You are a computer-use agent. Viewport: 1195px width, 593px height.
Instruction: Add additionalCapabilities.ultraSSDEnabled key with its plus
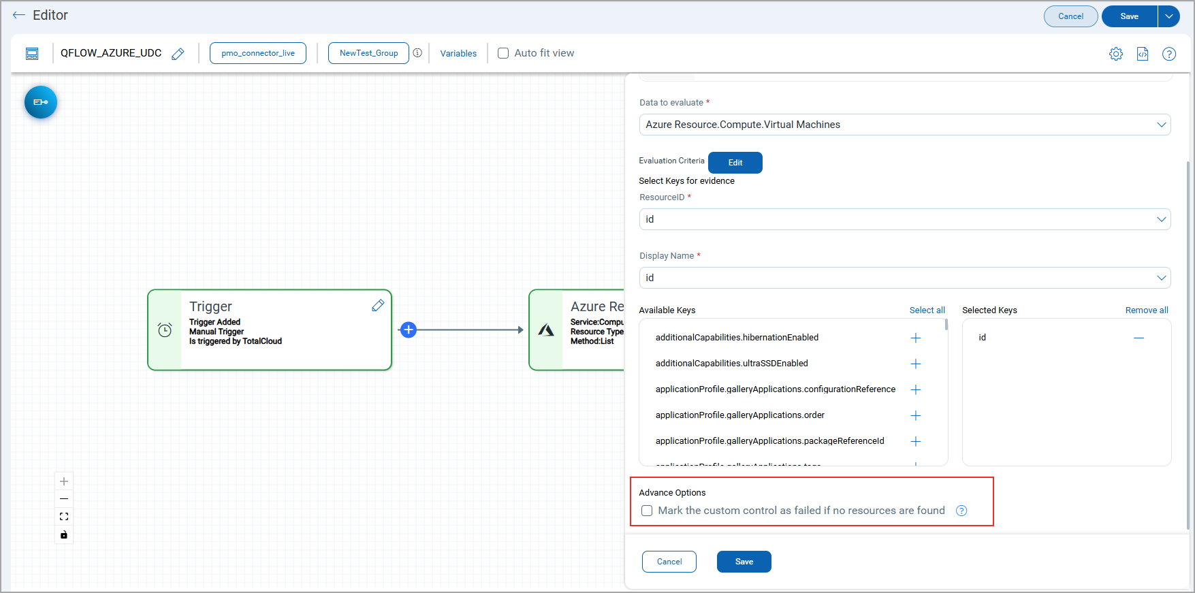916,364
